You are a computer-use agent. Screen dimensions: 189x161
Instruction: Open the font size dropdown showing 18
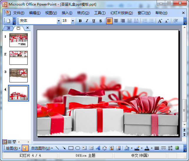pos(73,21)
